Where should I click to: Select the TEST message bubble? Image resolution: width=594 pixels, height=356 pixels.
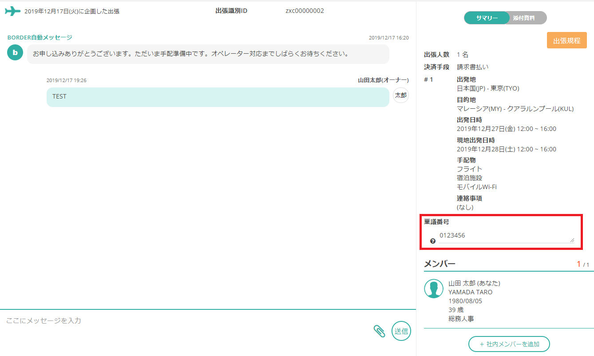(x=218, y=97)
